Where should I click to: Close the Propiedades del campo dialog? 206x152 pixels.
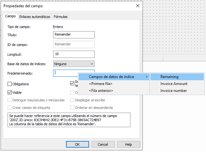(x=137, y=6)
